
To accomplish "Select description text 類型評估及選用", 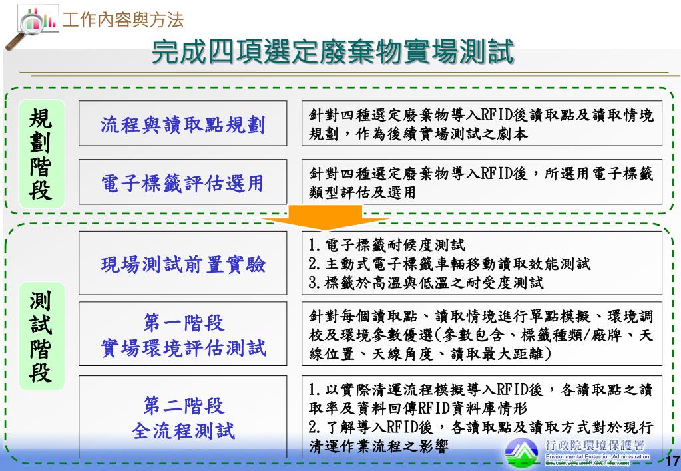I will (362, 192).
